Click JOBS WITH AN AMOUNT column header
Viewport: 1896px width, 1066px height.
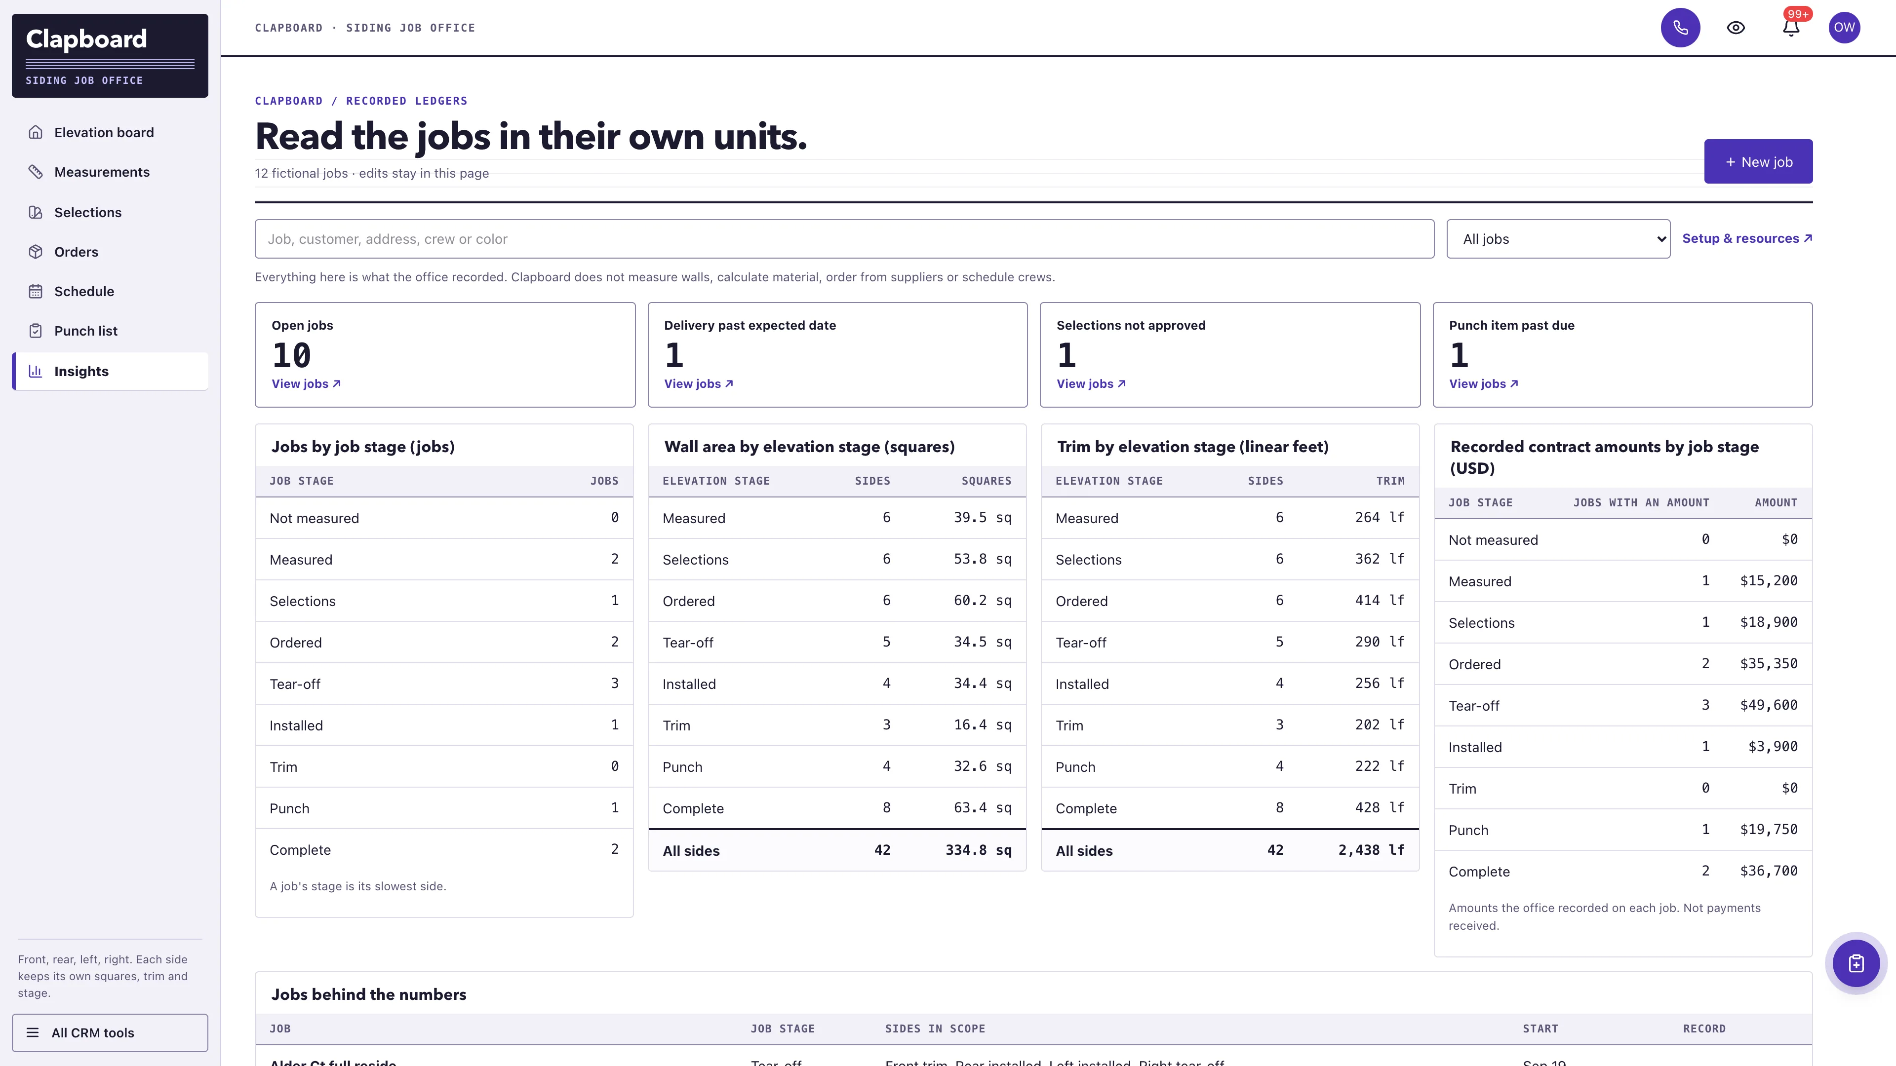pyautogui.click(x=1641, y=502)
